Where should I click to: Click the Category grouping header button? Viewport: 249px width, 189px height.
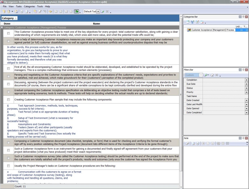(9, 18)
